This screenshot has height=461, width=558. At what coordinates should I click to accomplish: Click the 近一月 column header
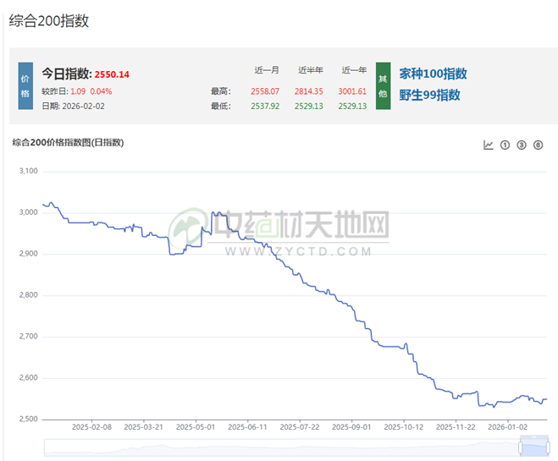pyautogui.click(x=267, y=70)
